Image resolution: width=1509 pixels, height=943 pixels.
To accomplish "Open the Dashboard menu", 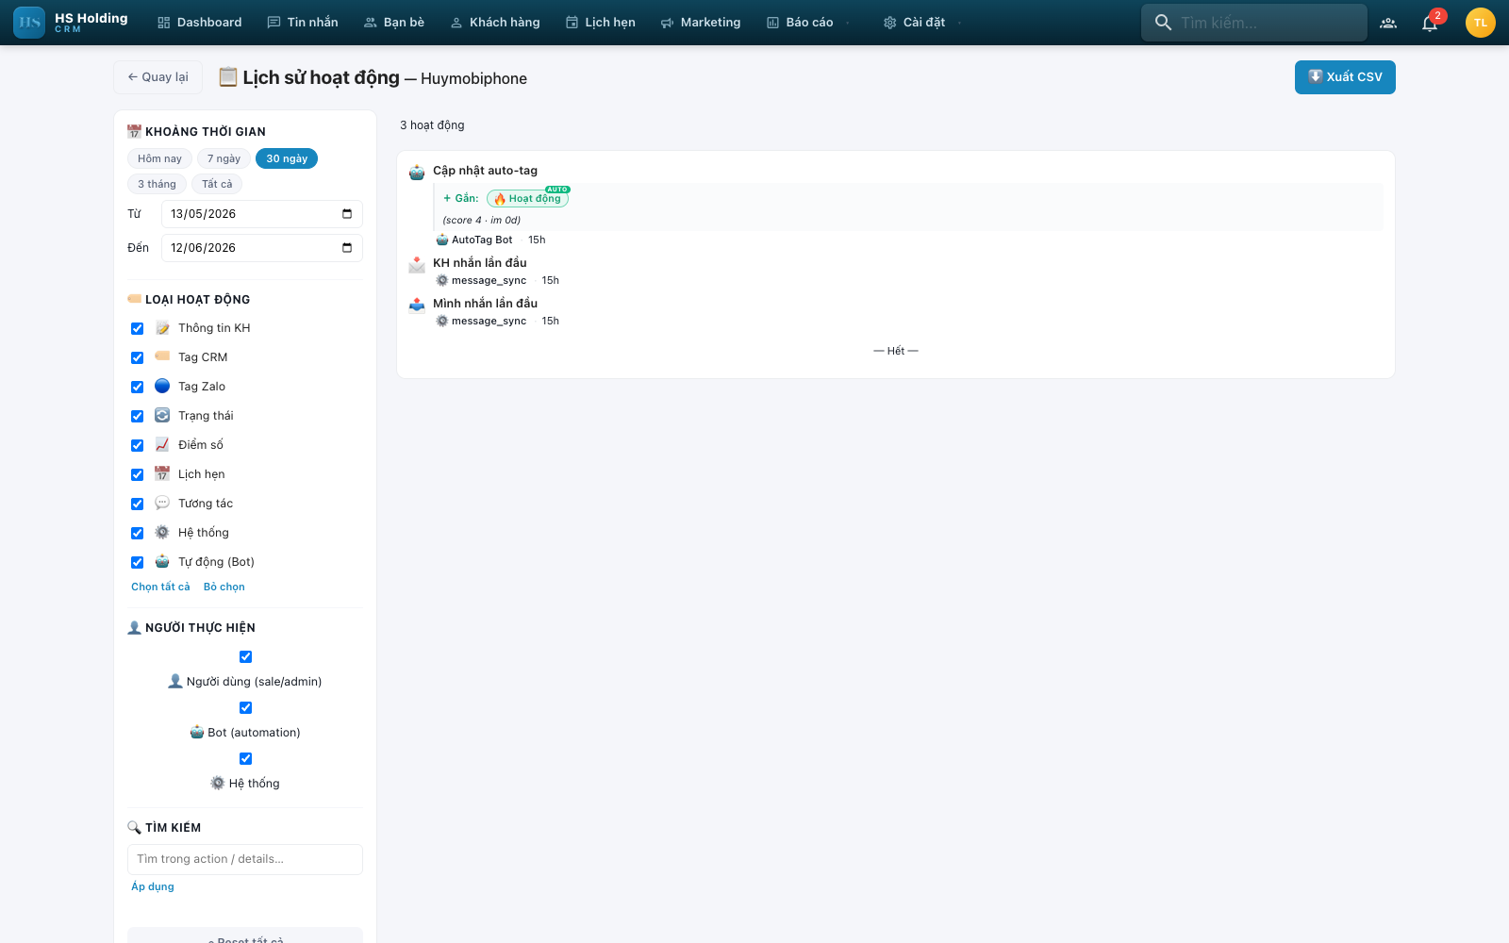I will pos(199,23).
